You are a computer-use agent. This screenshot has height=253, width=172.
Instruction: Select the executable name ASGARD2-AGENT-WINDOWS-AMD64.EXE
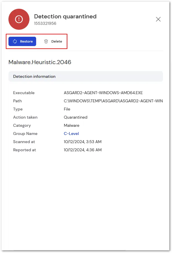coord(103,93)
